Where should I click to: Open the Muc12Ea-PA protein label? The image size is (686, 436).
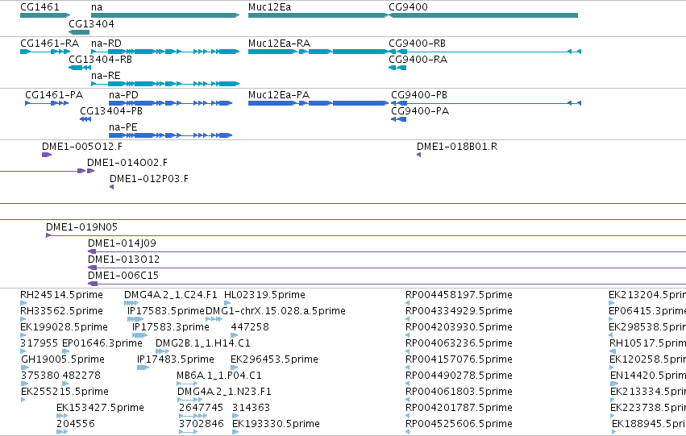pos(279,95)
